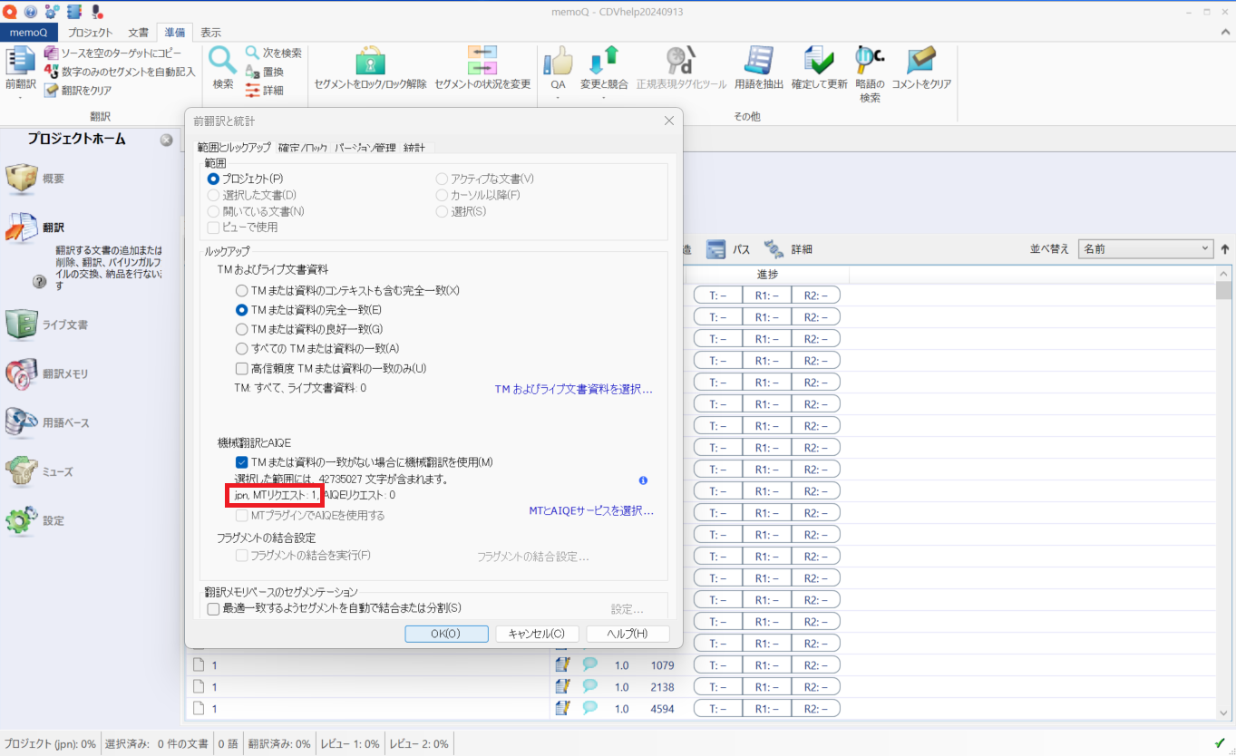
Task: Click the コメントをクリア icon
Action: click(x=921, y=60)
